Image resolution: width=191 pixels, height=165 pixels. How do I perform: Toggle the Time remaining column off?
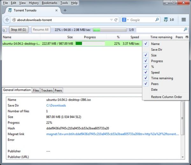[162, 78]
